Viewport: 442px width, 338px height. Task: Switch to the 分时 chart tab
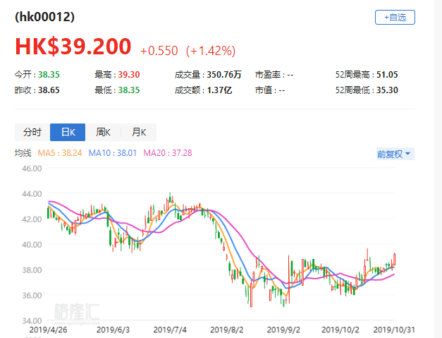click(x=32, y=132)
